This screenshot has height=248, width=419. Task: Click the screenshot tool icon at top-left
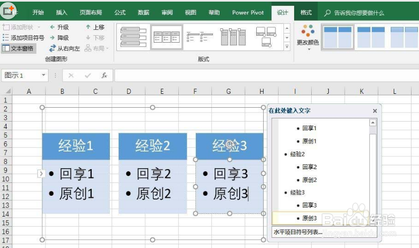(8, 11)
